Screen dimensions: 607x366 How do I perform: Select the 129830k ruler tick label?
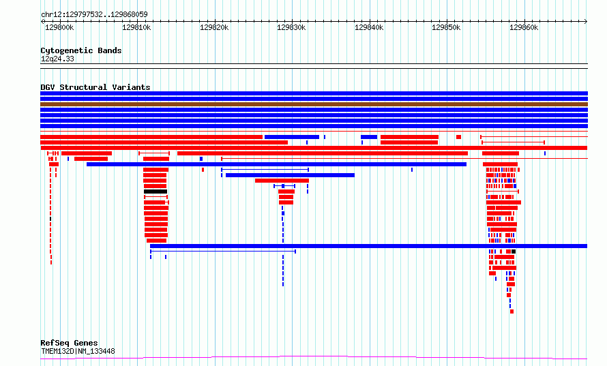coord(291,28)
